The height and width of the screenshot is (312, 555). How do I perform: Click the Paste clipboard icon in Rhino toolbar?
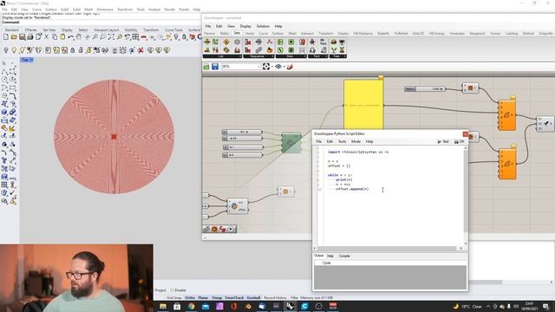tap(62, 37)
